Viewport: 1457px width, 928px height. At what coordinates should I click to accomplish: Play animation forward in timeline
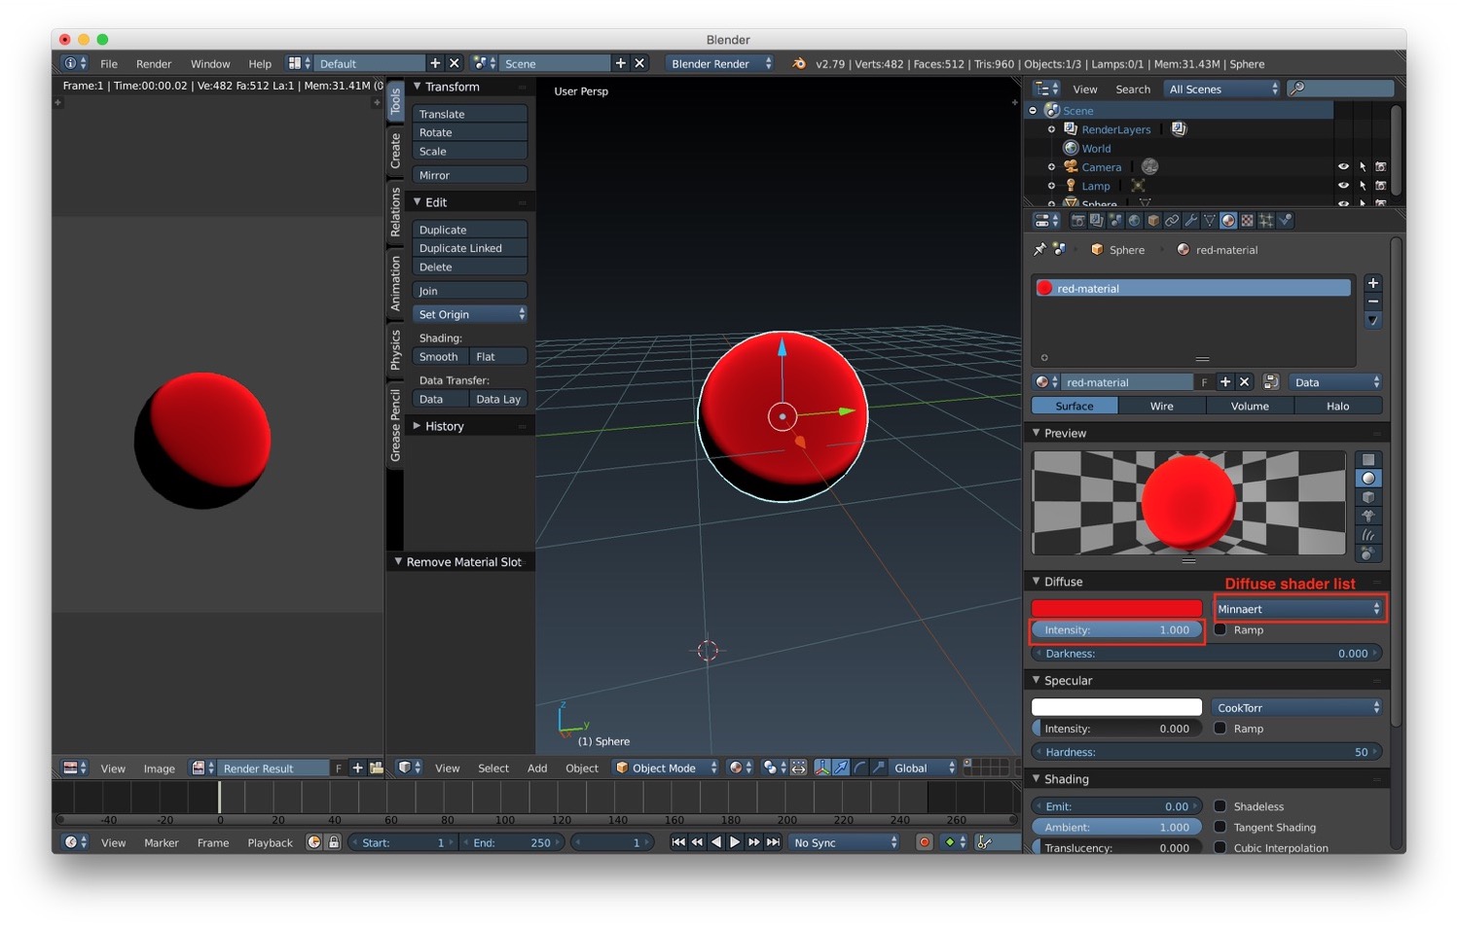[x=735, y=842]
